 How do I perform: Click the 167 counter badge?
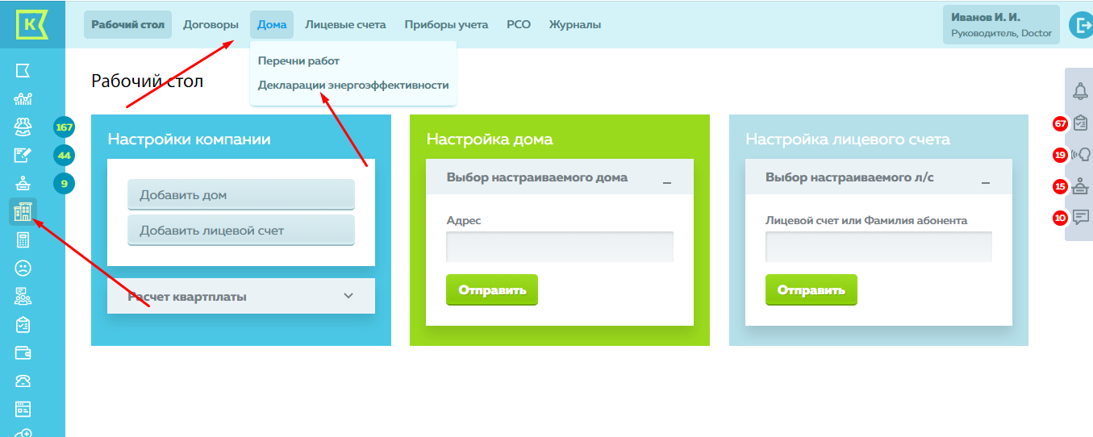tap(64, 127)
